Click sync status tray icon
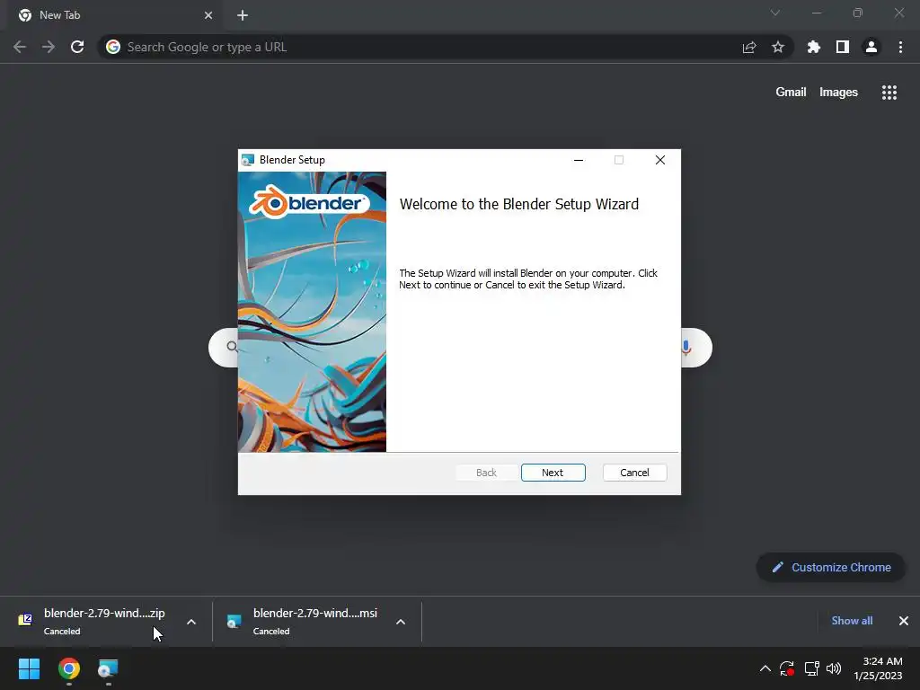The image size is (920, 690). 787,668
